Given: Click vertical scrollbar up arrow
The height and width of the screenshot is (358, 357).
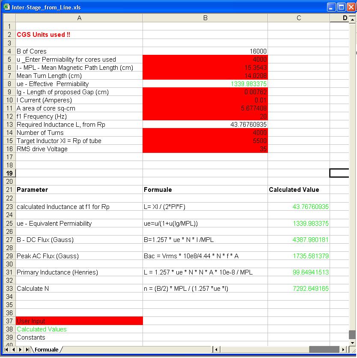Looking at the screenshot, I should click(x=352, y=20).
